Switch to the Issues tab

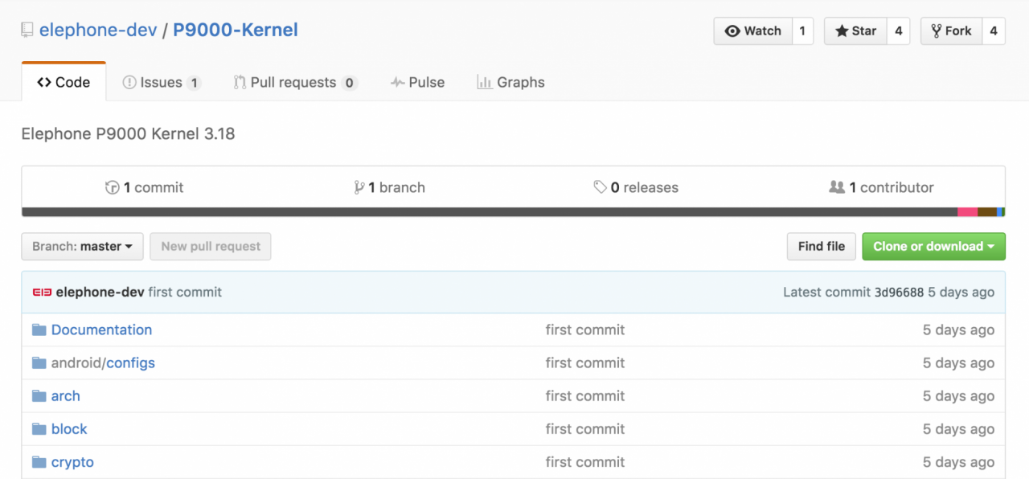tap(161, 82)
